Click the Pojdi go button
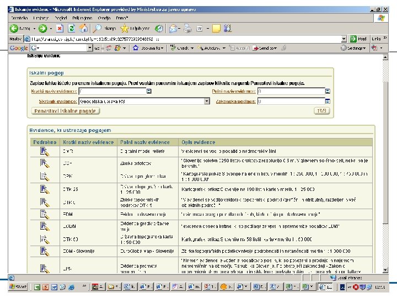The width and height of the screenshot is (397, 298). pos(358,39)
